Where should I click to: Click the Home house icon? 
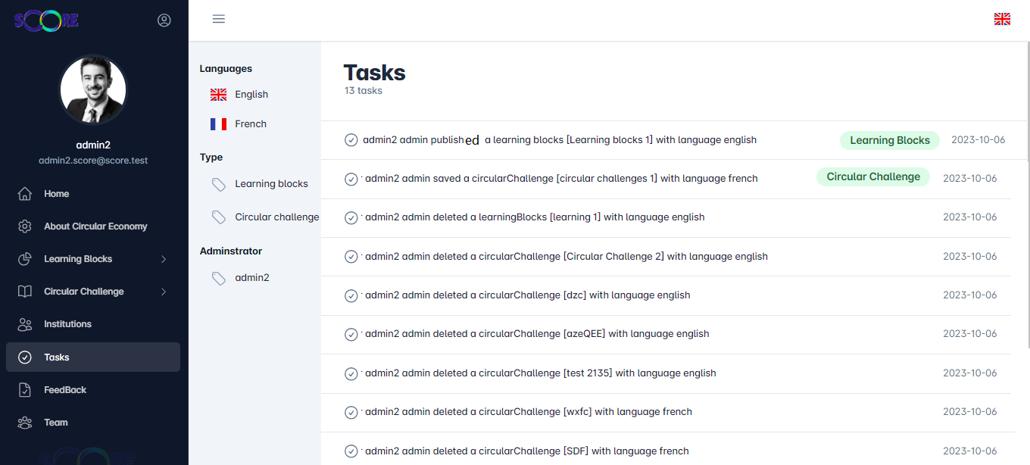(x=25, y=194)
